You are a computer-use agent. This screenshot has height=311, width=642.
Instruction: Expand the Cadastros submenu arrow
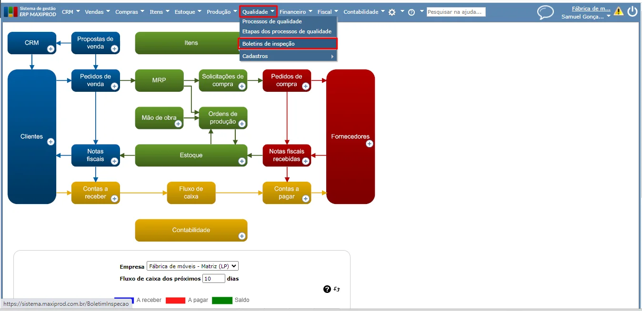click(332, 56)
